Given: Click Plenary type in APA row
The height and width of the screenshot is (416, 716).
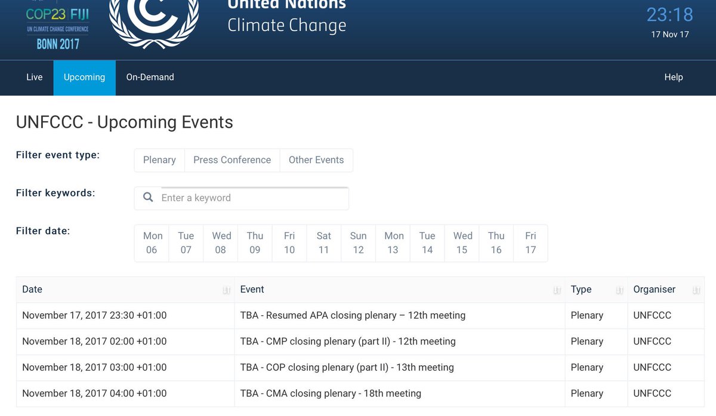Looking at the screenshot, I should (587, 315).
